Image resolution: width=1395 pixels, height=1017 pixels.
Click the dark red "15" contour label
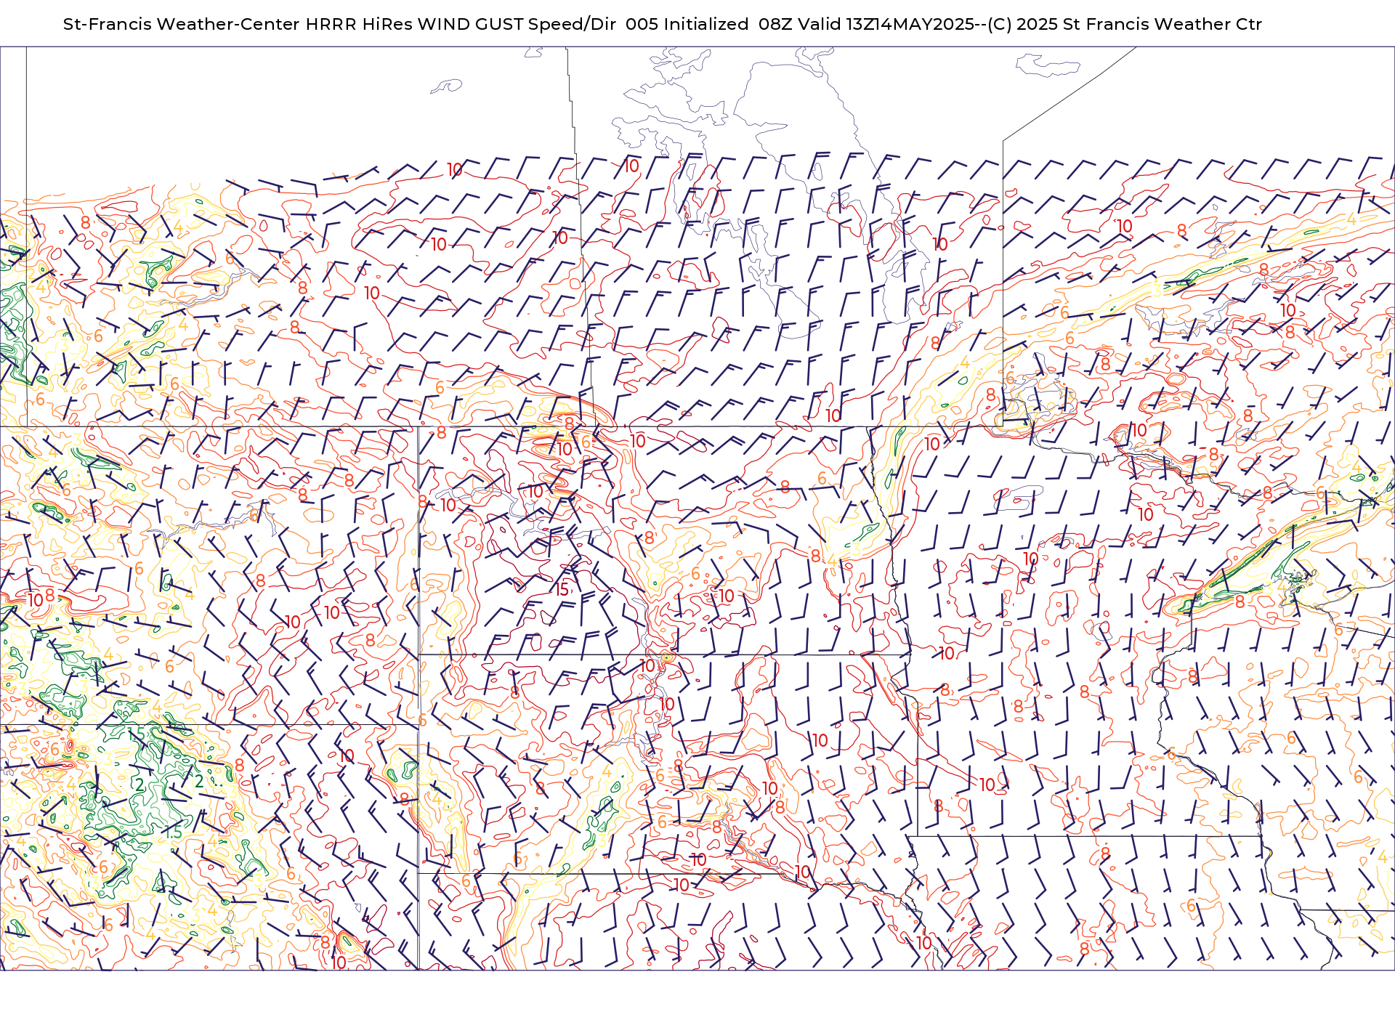562,590
